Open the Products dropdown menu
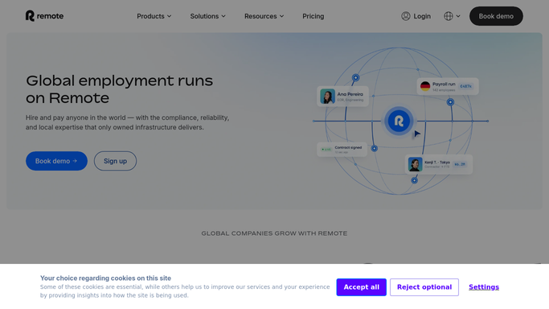This screenshot has width=549, height=309. (154, 16)
